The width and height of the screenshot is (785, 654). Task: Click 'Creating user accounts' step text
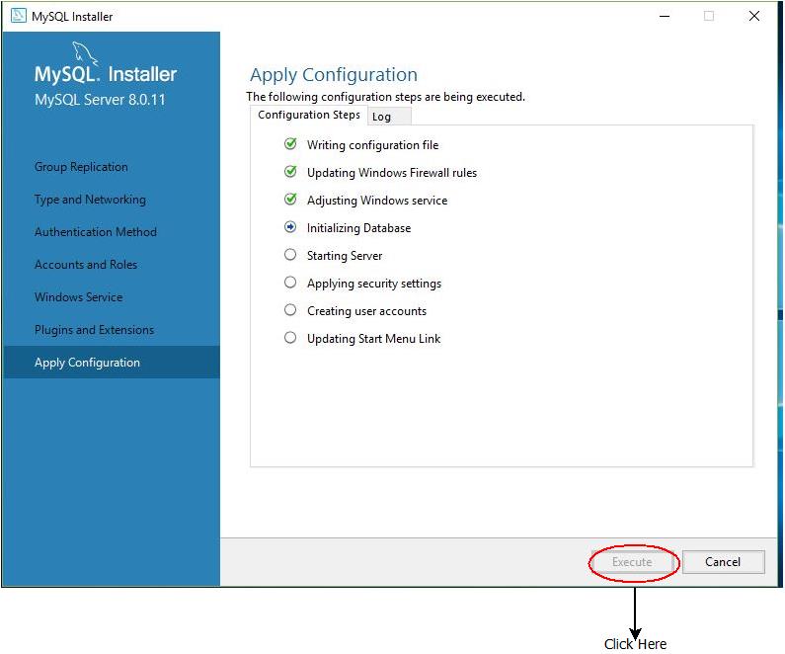366,311
